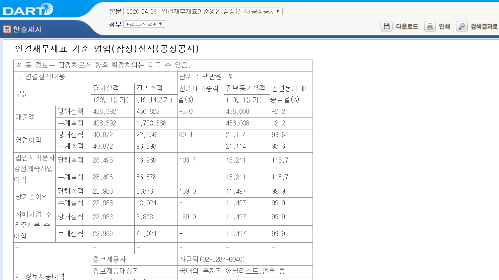Screen dimensions: 499x280
Task: Select the value -5.0
Action: [x=186, y=112]
